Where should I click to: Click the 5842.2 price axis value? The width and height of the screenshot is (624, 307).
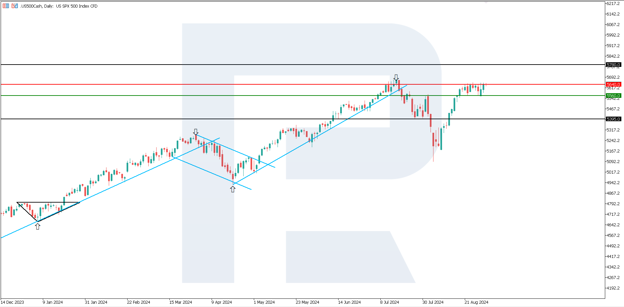(613, 56)
